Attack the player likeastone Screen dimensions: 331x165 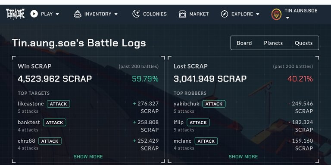click(x=59, y=104)
